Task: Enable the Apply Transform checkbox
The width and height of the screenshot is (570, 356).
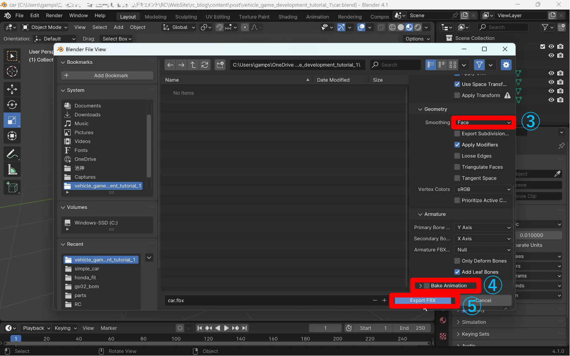Action: tap(457, 96)
